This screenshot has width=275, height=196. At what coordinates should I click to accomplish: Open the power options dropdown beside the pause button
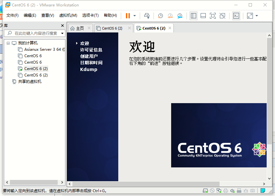(135, 16)
